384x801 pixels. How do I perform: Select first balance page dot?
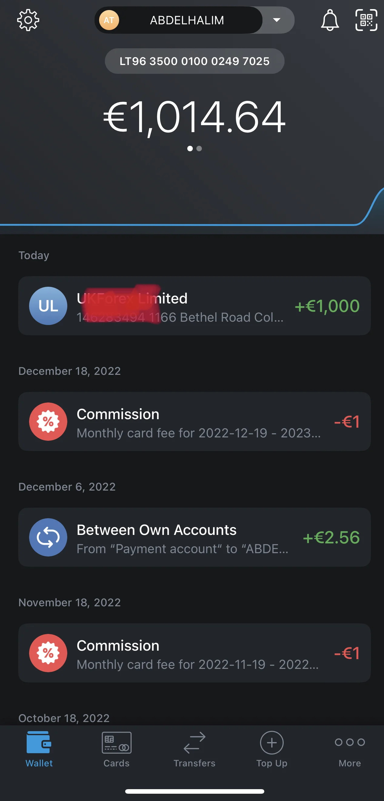click(190, 149)
